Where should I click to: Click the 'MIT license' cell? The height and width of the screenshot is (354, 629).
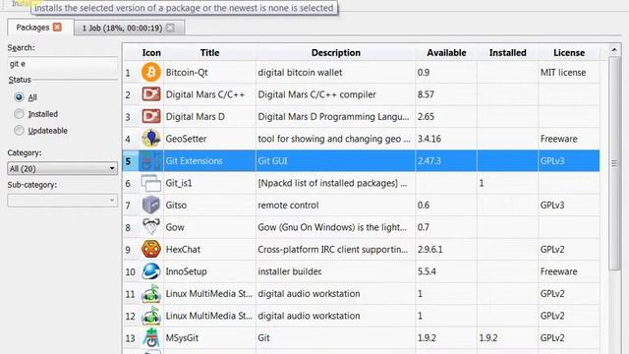pos(569,72)
